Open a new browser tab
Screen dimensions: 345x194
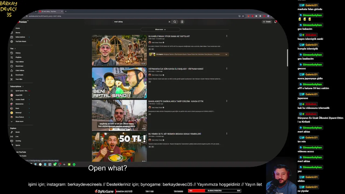pos(66,11)
